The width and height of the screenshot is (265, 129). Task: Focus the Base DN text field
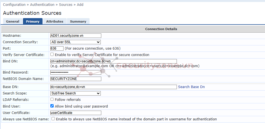(113, 87)
